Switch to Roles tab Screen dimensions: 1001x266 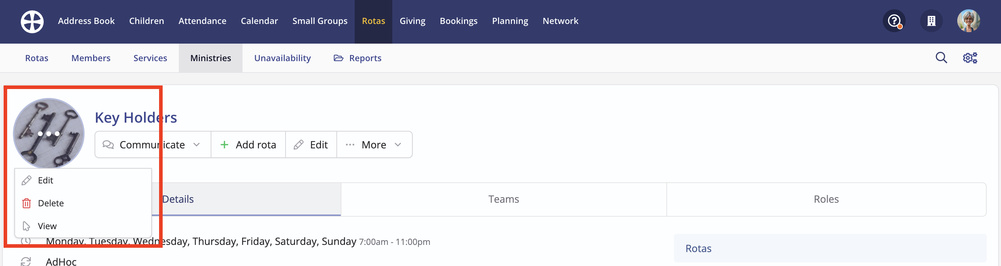click(826, 199)
